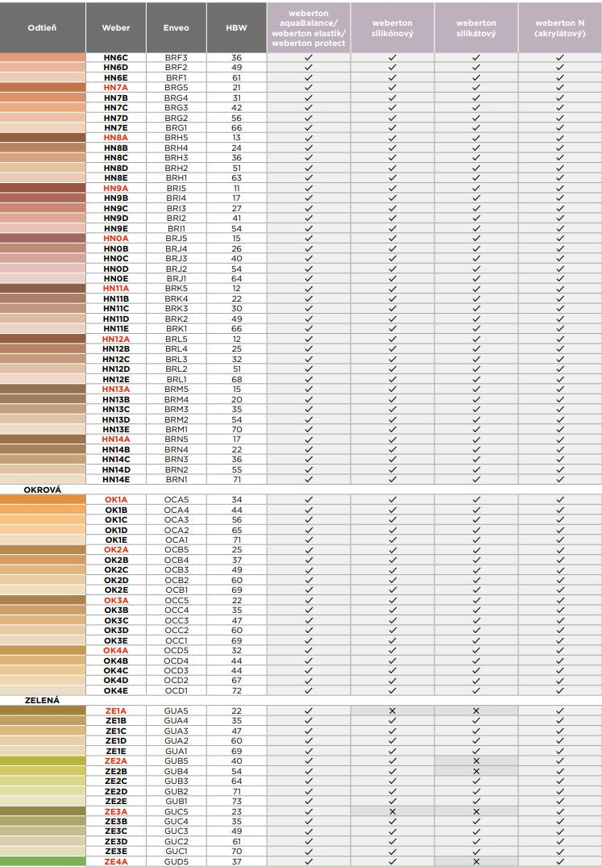Click the red Weber code HN0A
Viewport: 602px width, 867px height.
116,238
